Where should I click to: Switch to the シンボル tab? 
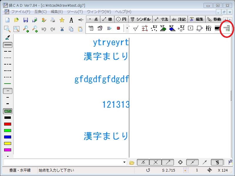(140, 19)
